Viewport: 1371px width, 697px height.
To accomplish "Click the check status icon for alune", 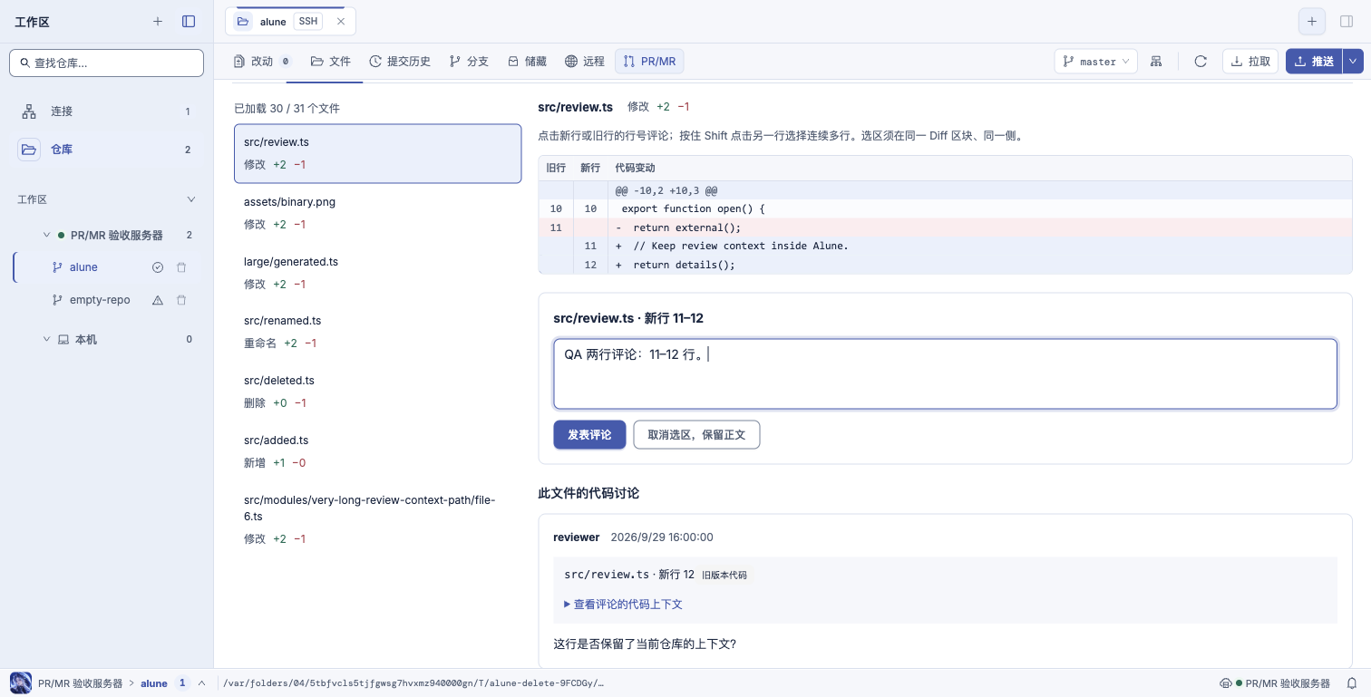I will [158, 267].
